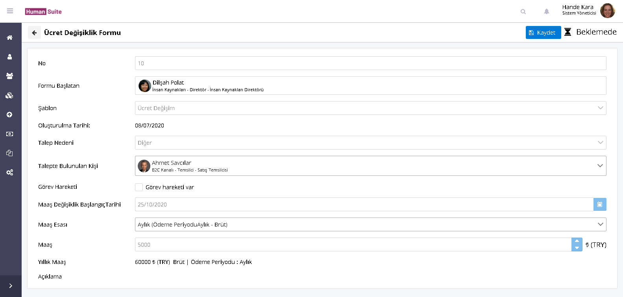Enable the Görev hareketi var checkbox
This screenshot has height=297, width=623.
click(x=139, y=187)
